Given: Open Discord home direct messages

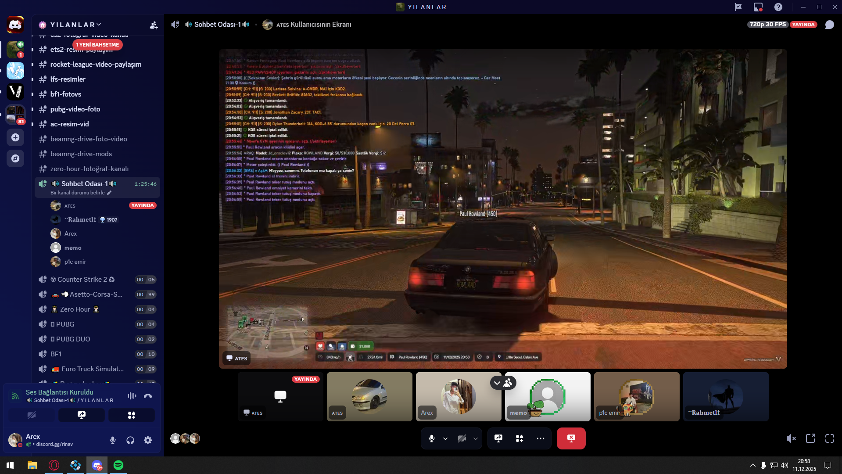Looking at the screenshot, I should tap(15, 25).
